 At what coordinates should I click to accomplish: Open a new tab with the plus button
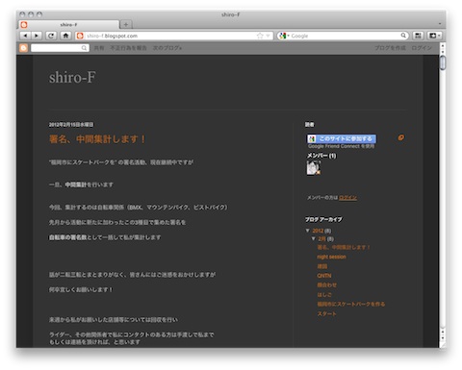[126, 24]
